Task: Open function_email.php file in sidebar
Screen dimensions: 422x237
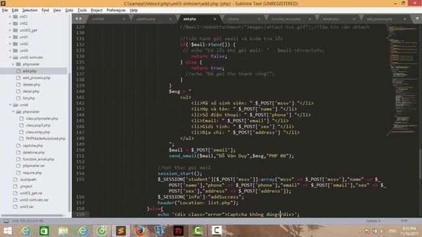Action: coord(38,159)
